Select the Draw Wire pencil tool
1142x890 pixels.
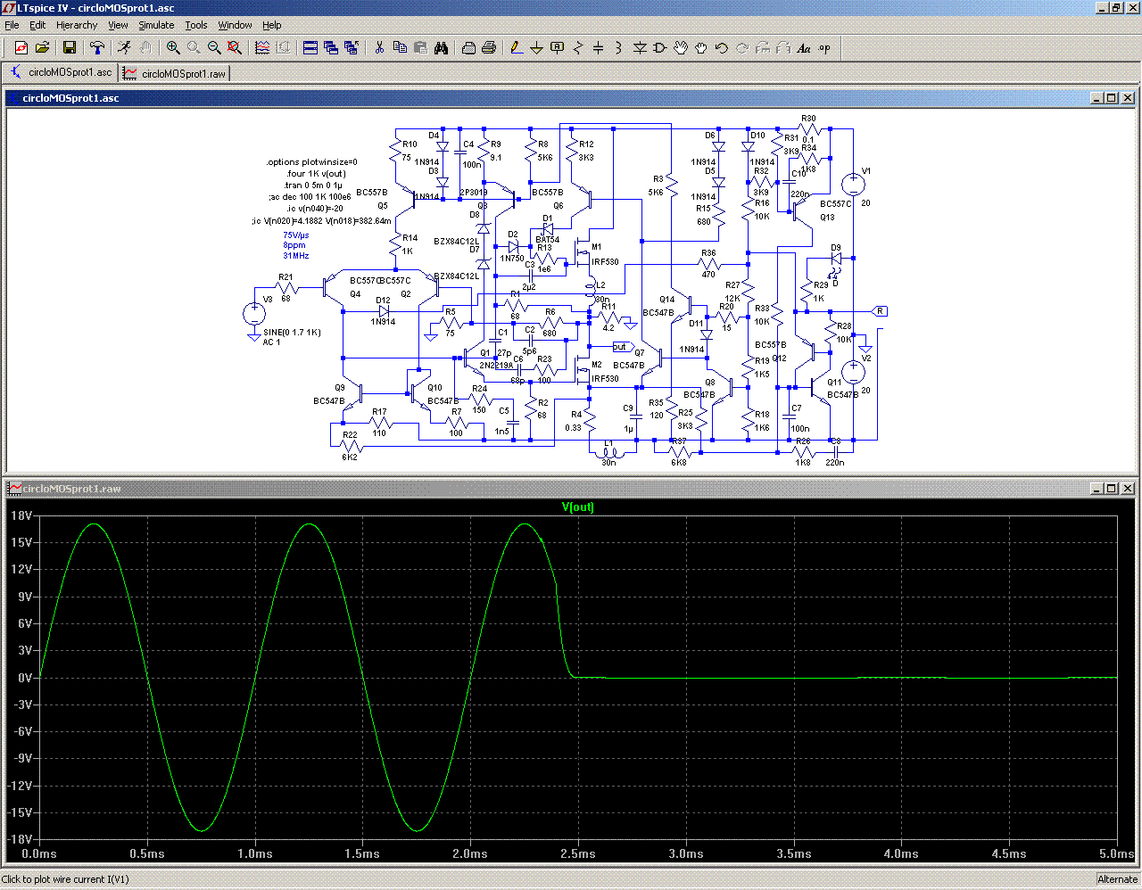click(x=516, y=48)
